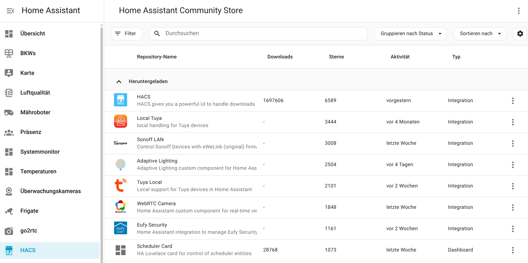
Task: Click the Frigate CCTV icon
Action: pos(9,211)
